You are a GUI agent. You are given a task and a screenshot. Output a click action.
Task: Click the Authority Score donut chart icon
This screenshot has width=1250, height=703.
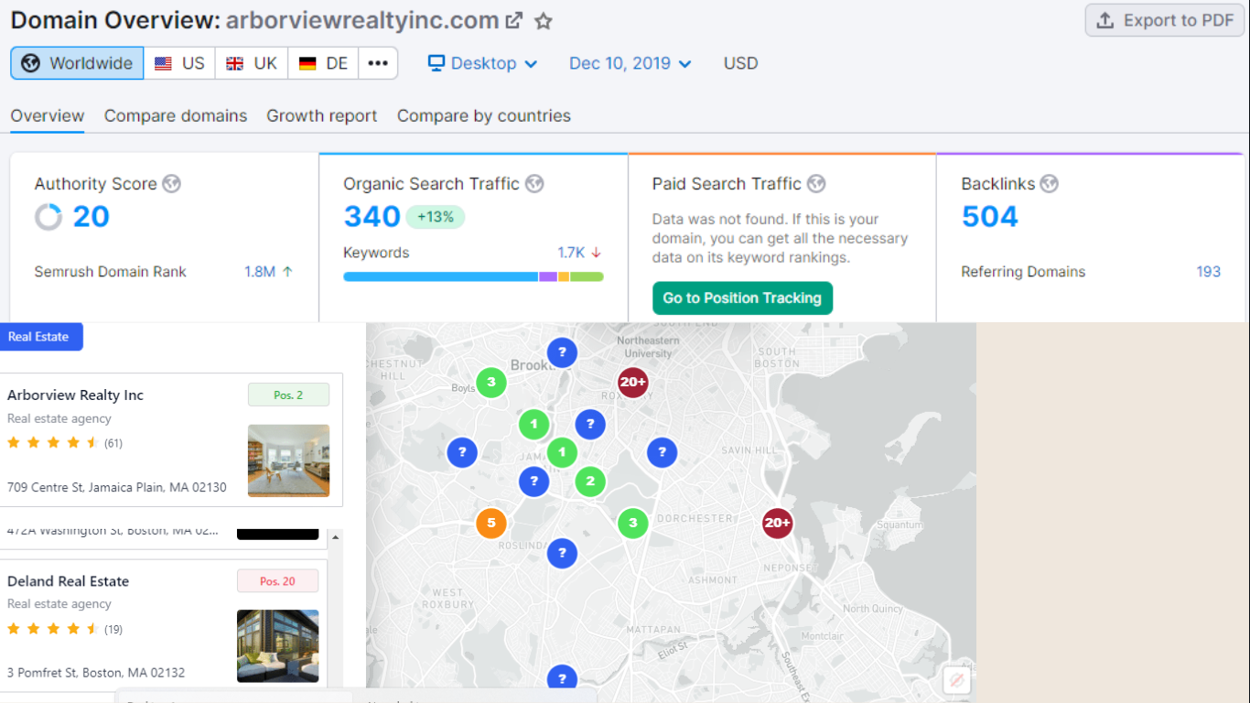pyautogui.click(x=48, y=217)
